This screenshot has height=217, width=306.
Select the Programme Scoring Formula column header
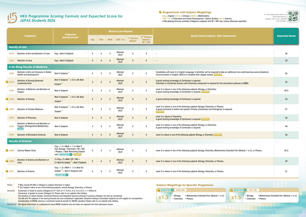point(71,36)
